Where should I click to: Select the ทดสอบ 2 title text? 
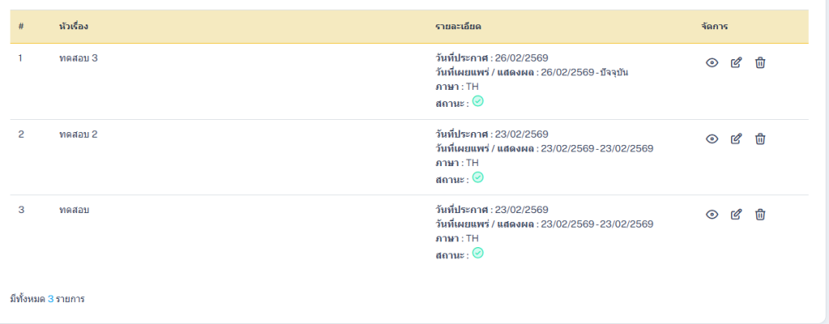click(79, 134)
